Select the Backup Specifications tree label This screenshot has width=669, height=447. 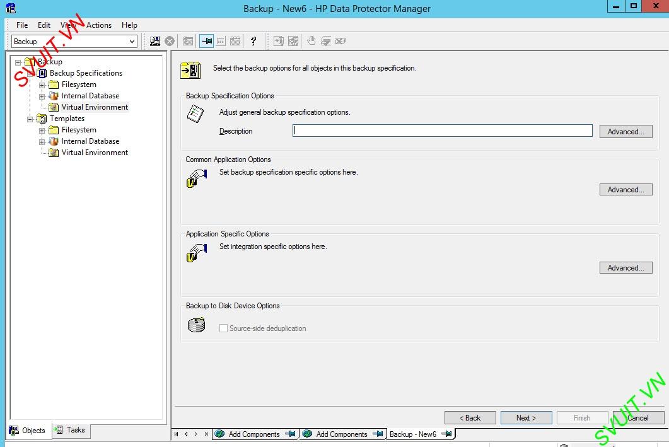(x=86, y=73)
